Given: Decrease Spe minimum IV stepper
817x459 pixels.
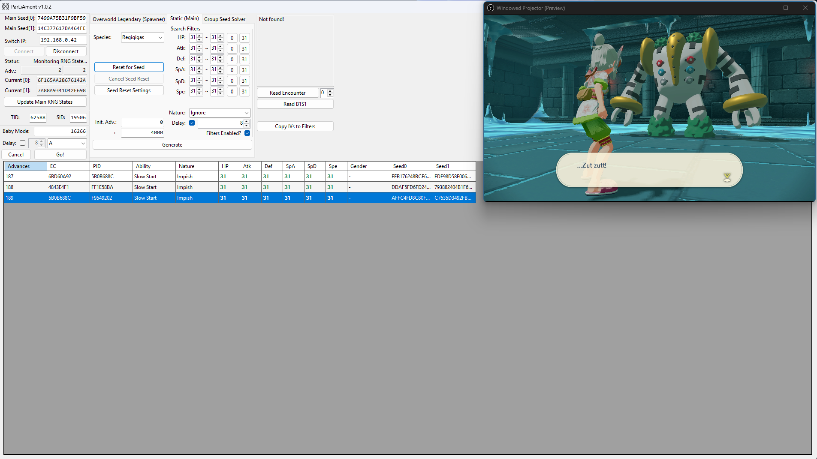Looking at the screenshot, I should click(199, 93).
